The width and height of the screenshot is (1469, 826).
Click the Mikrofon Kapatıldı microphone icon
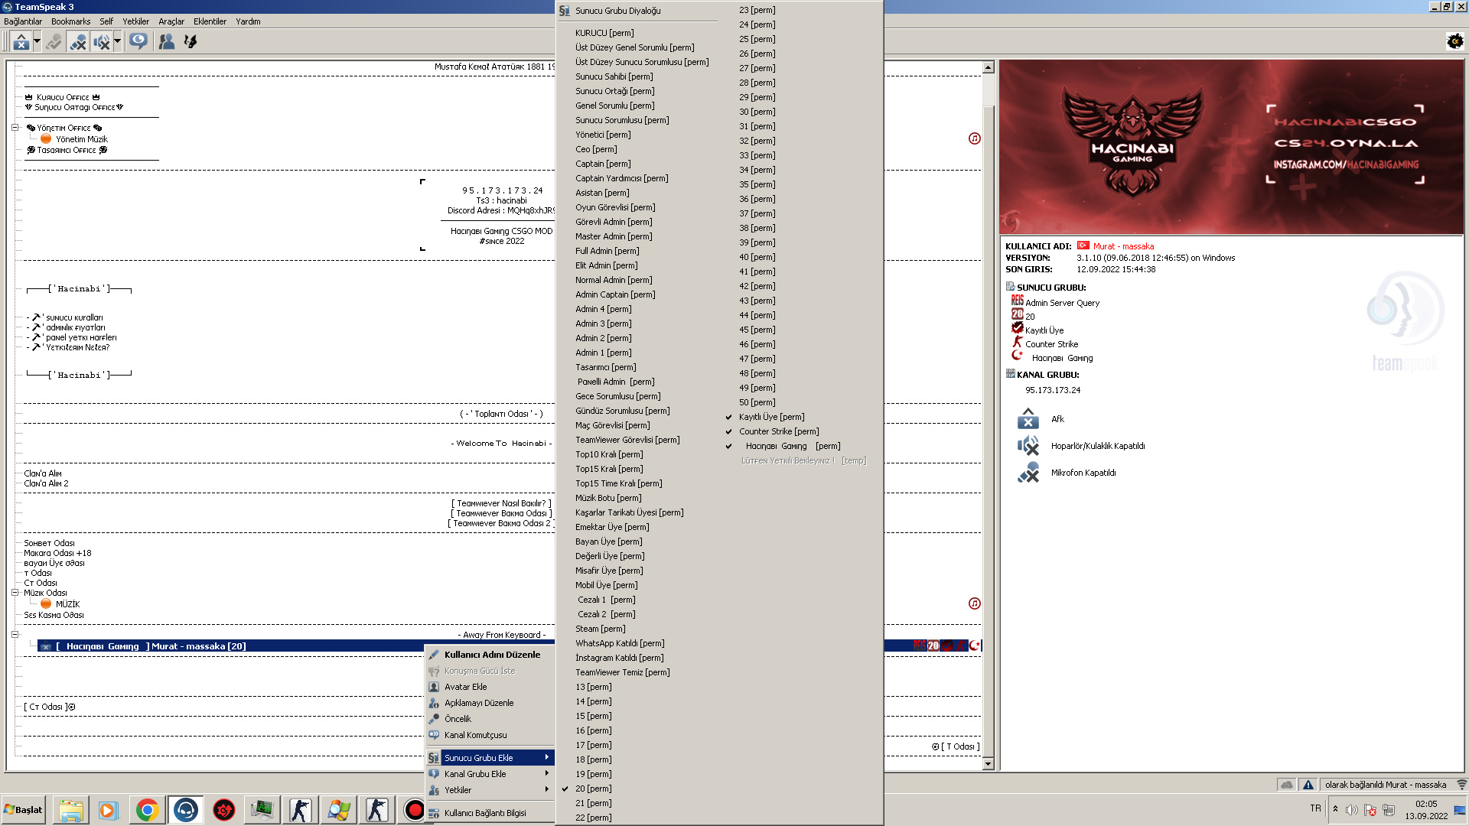1028,473
